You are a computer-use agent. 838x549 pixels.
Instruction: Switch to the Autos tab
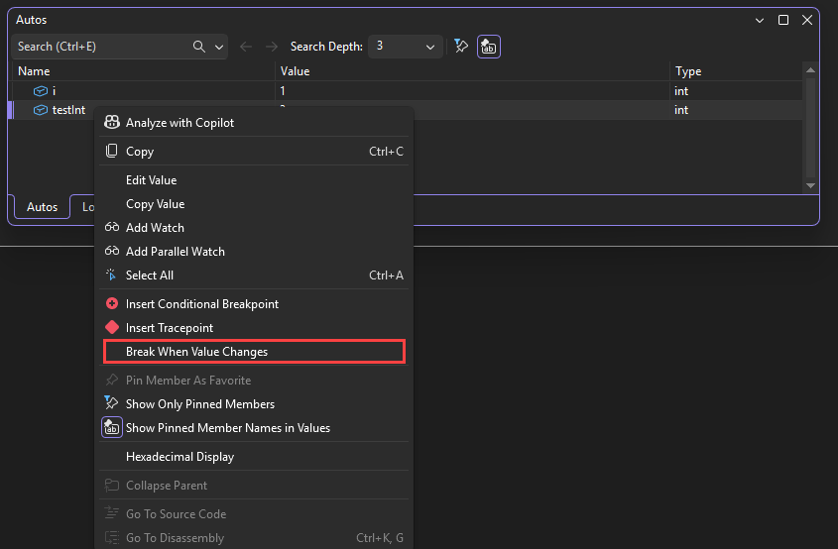click(x=42, y=207)
